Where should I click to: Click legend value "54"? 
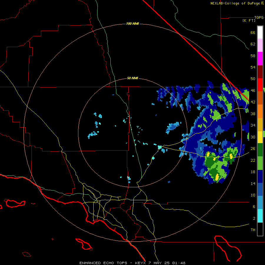click(x=253, y=67)
